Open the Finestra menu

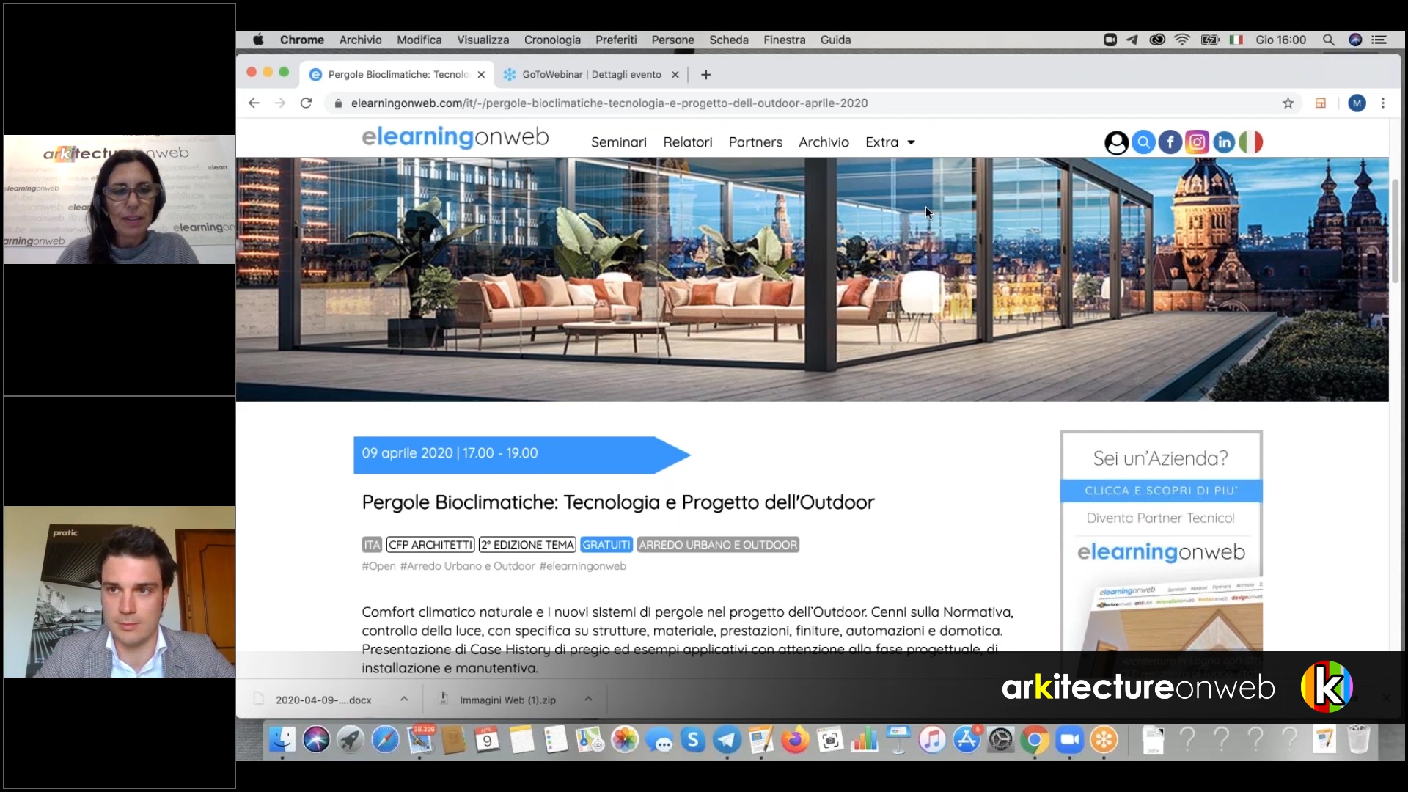tap(784, 40)
